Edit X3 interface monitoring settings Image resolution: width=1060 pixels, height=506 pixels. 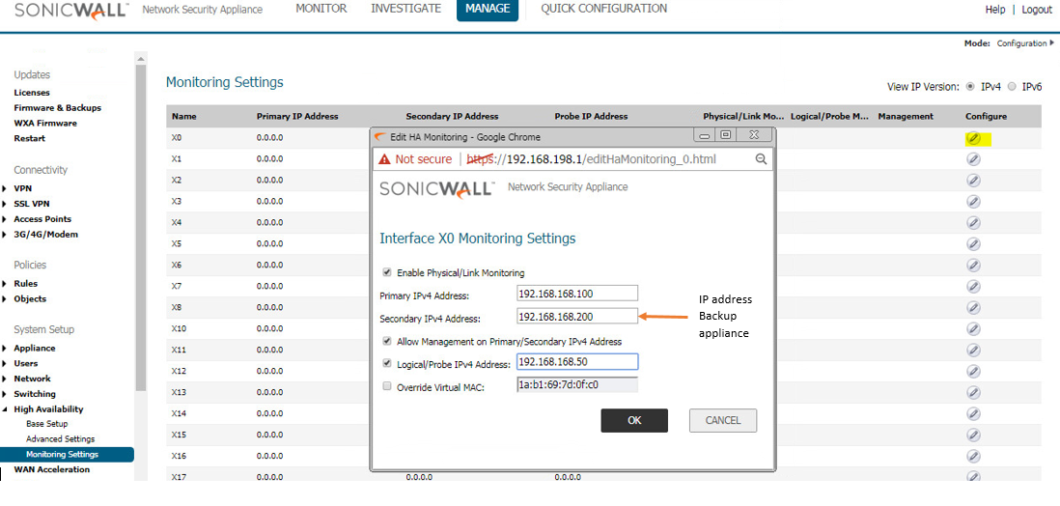(x=973, y=202)
